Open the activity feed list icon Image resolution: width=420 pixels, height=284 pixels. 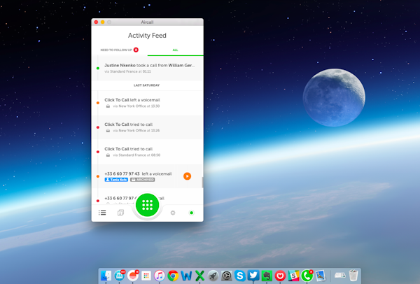tap(102, 213)
